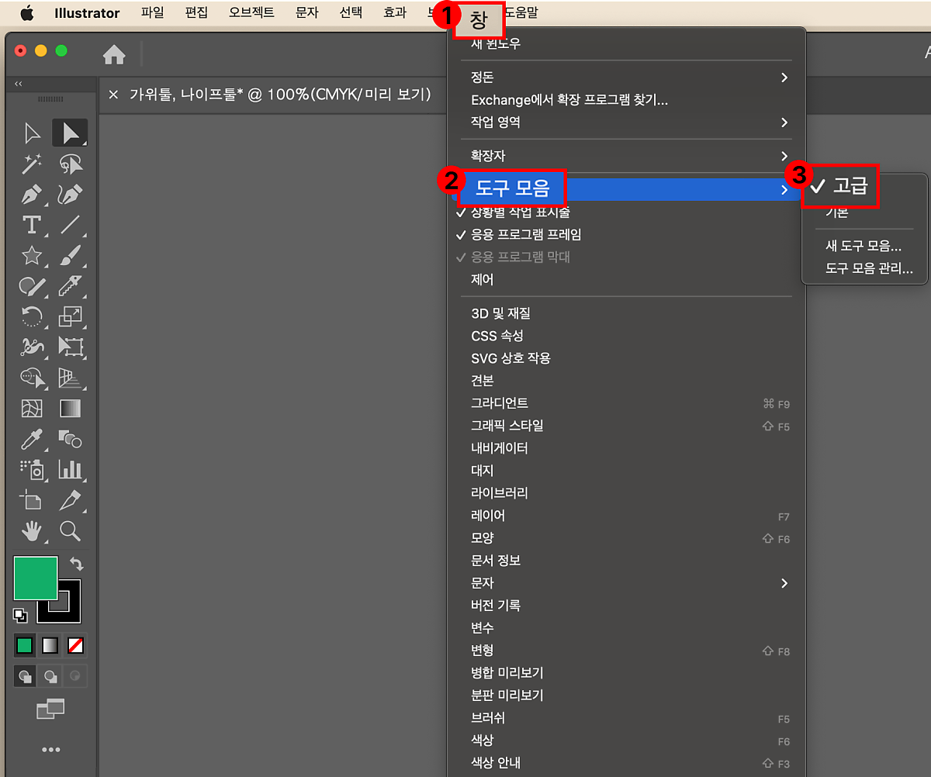The image size is (931, 777).
Task: Select the checked 고급 toolbar option
Action: [849, 186]
